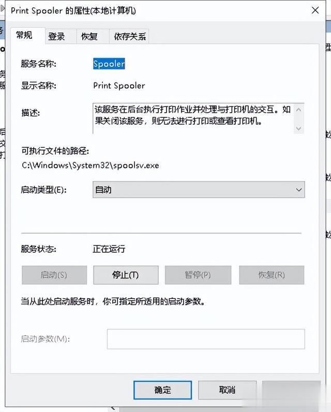Click the 恢复(R) service button
Viewport: 331px width, 412px height.
(x=272, y=275)
